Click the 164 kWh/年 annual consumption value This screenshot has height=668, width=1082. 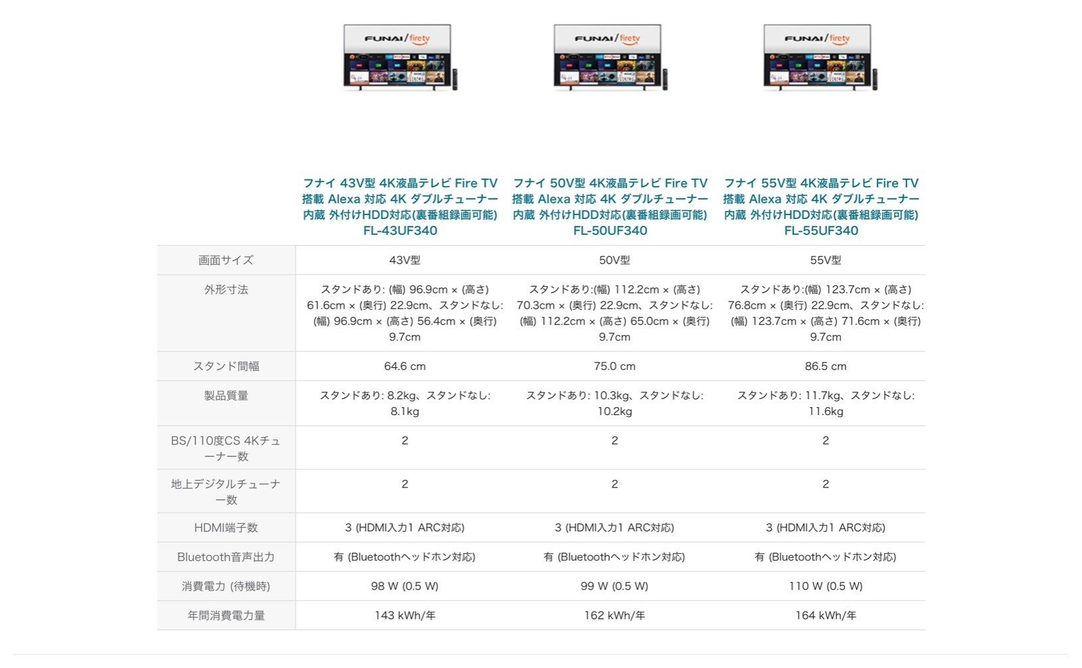(825, 616)
